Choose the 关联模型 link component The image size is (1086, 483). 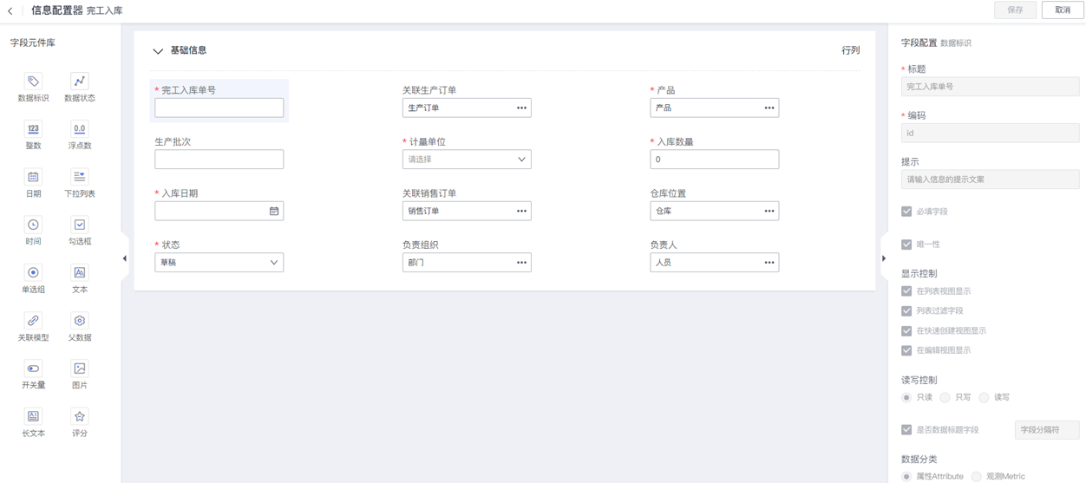(x=33, y=321)
